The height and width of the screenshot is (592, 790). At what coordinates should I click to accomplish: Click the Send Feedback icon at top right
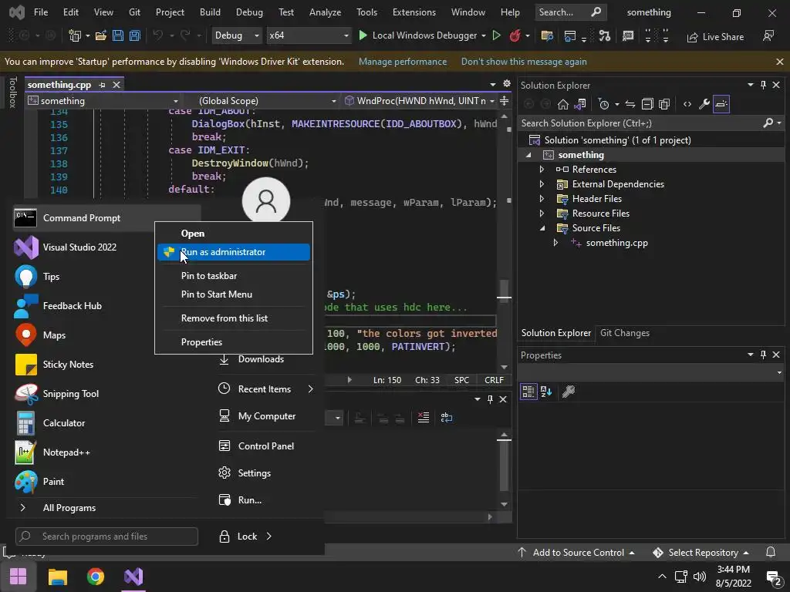click(768, 35)
